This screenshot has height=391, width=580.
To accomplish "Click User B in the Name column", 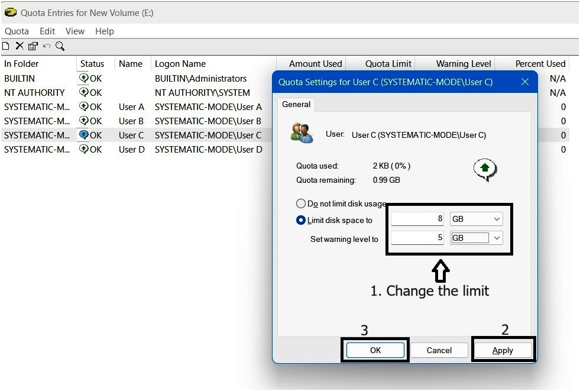I will 131,121.
